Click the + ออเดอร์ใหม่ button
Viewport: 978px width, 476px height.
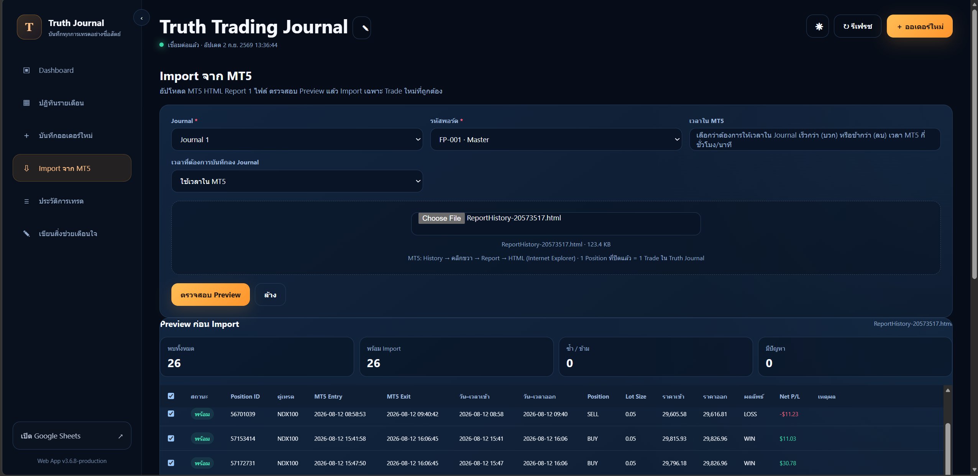pos(919,26)
